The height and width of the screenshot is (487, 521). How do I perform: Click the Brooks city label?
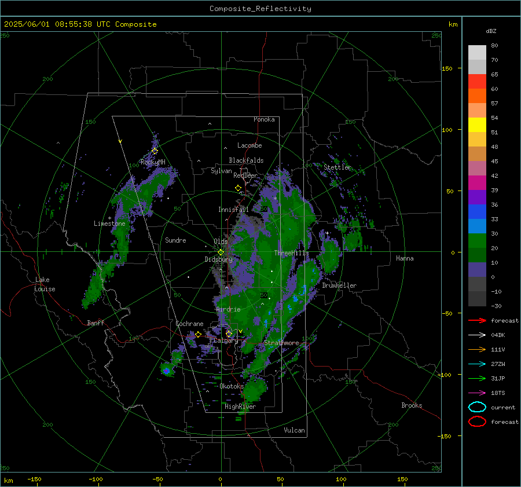(412, 405)
